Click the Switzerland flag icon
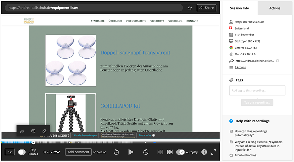The width and height of the screenshot is (294, 162). tap(231, 28)
